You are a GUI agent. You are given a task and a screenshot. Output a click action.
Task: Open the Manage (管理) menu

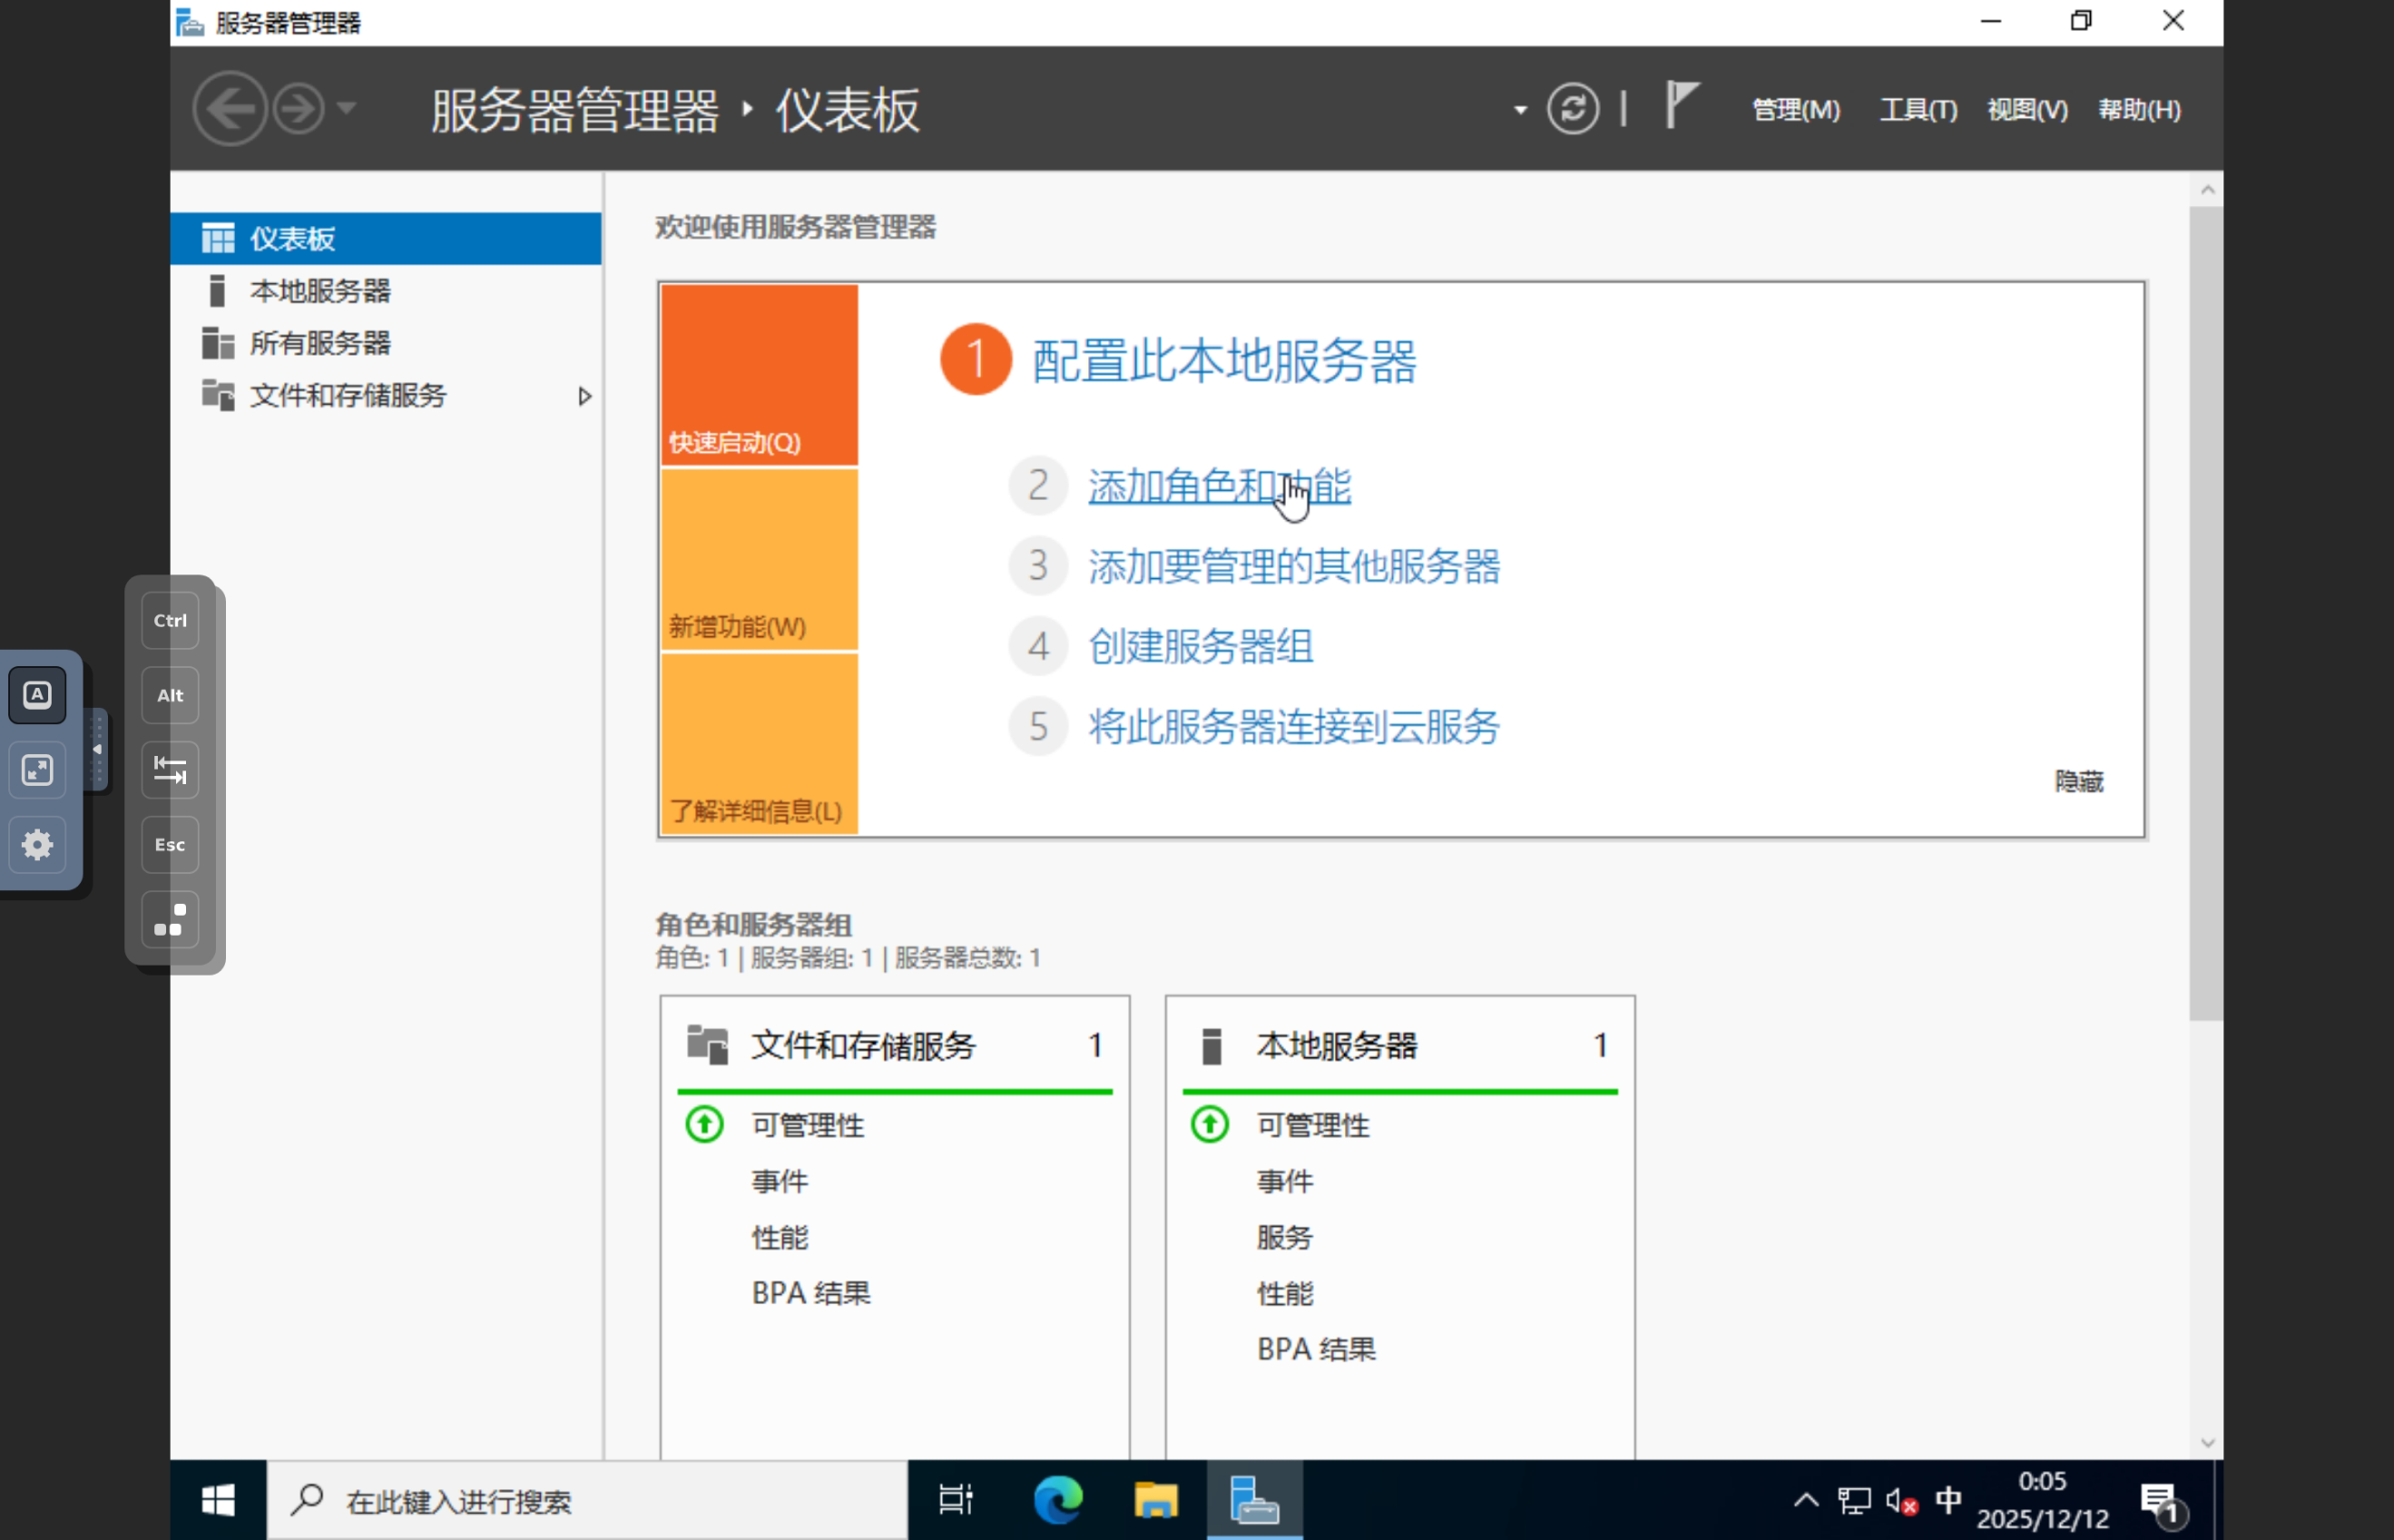1795,109
